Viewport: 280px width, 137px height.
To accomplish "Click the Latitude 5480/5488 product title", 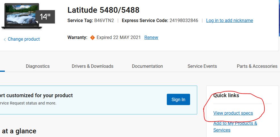I will click(x=103, y=10).
